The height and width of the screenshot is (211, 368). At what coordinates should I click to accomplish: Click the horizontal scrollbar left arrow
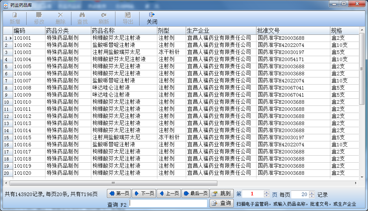point(6,183)
